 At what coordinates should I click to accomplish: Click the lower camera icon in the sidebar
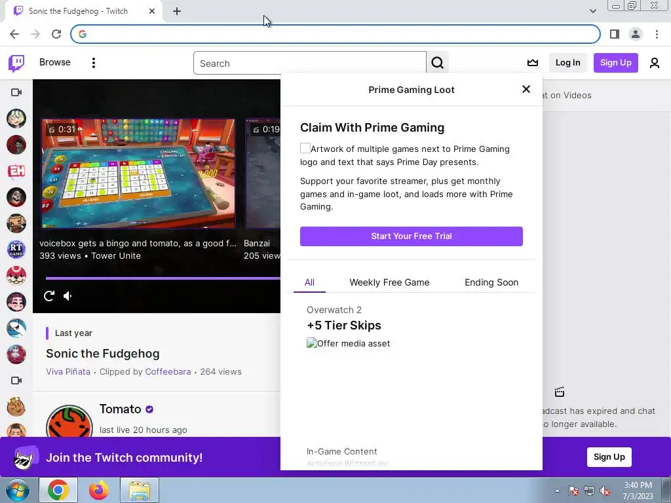coord(16,381)
